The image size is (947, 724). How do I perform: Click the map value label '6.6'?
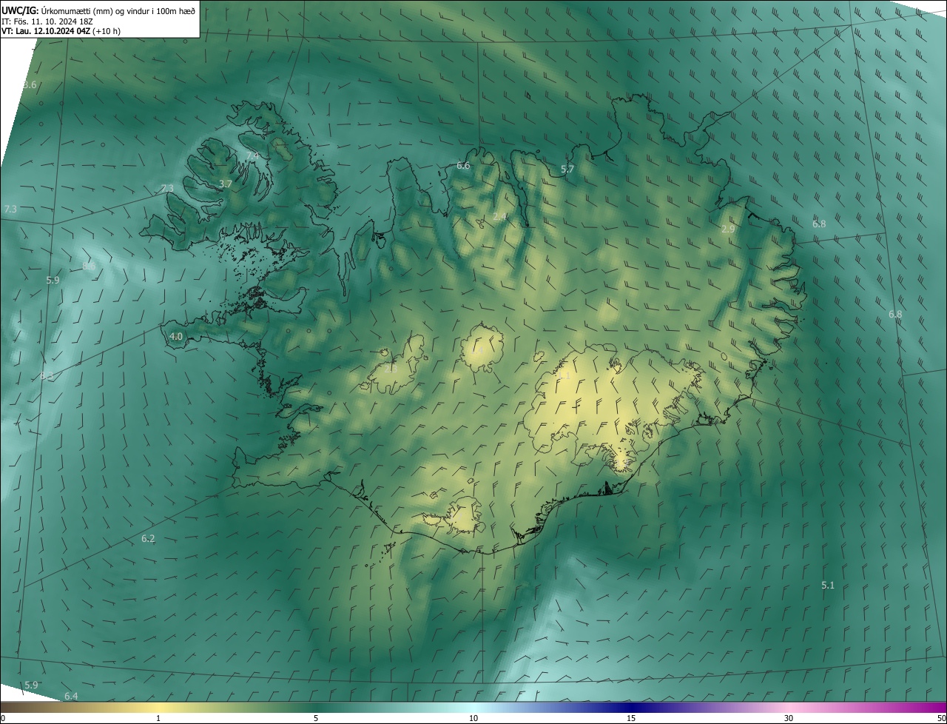pyautogui.click(x=463, y=166)
